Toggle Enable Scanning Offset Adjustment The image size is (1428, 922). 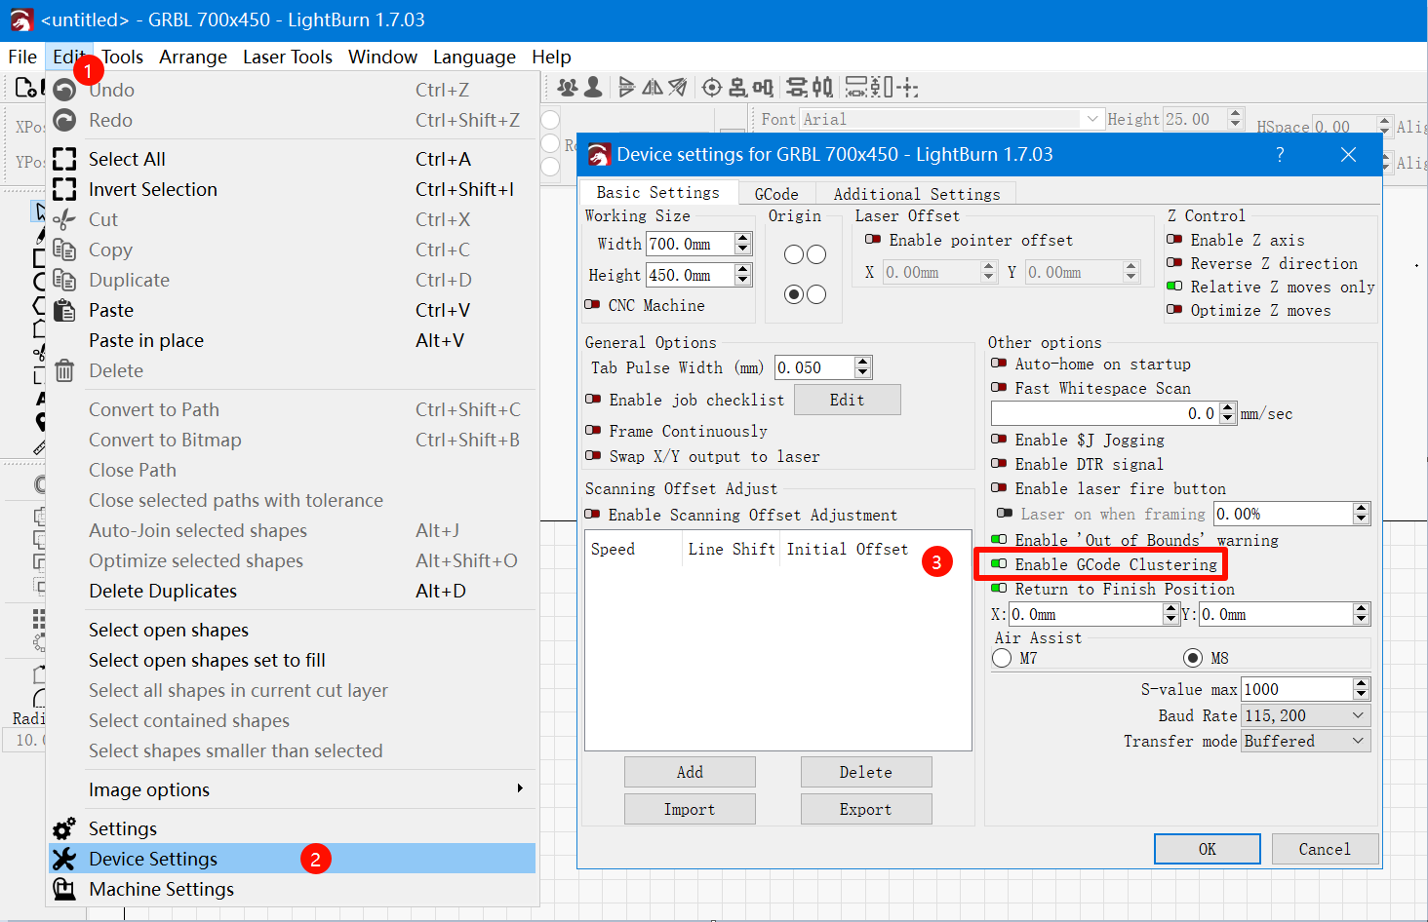click(x=592, y=515)
